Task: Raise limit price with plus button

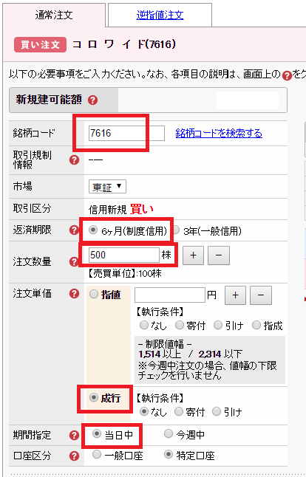Action: tap(235, 295)
